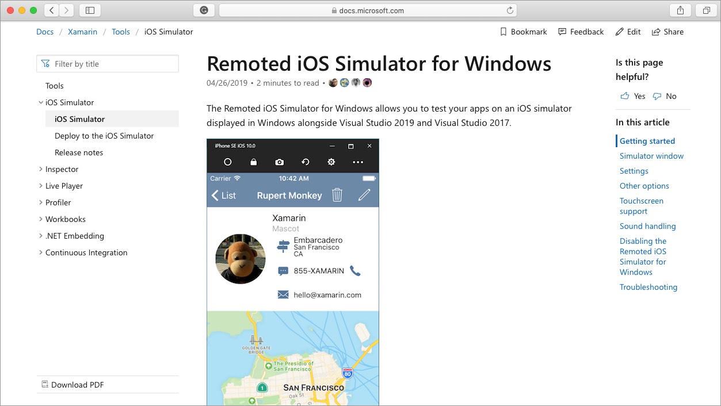
Task: Delete Rupert Monkey using the trash icon
Action: pos(338,196)
